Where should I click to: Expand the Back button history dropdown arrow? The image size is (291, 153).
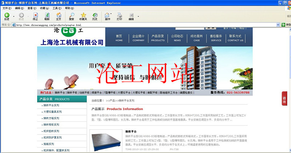[14, 16]
